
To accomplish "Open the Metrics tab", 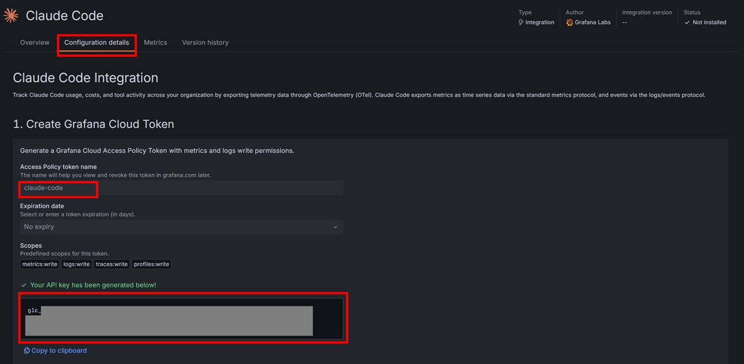I will 155,42.
